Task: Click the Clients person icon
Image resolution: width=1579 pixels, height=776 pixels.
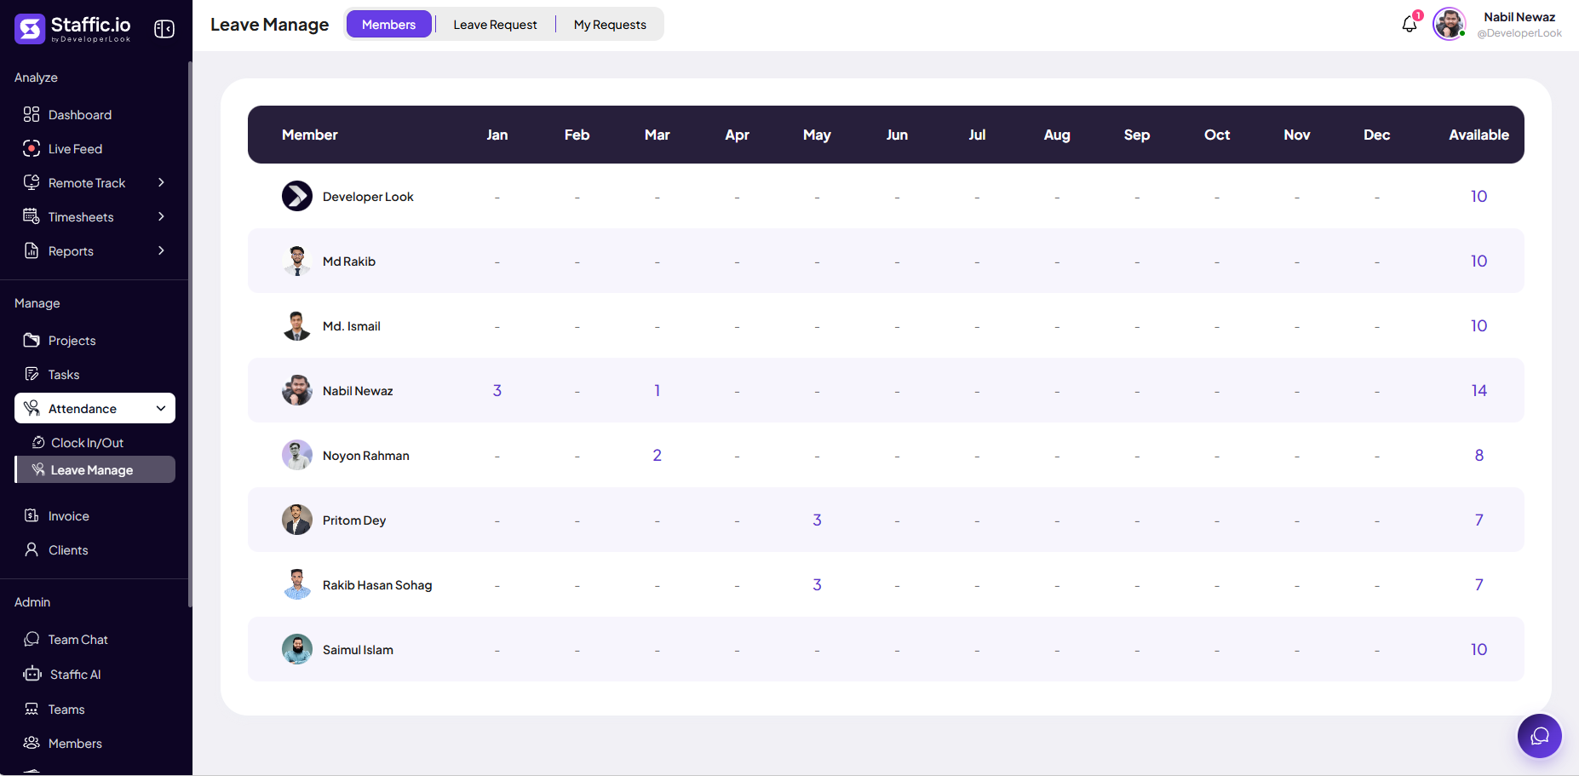Action: click(x=32, y=549)
